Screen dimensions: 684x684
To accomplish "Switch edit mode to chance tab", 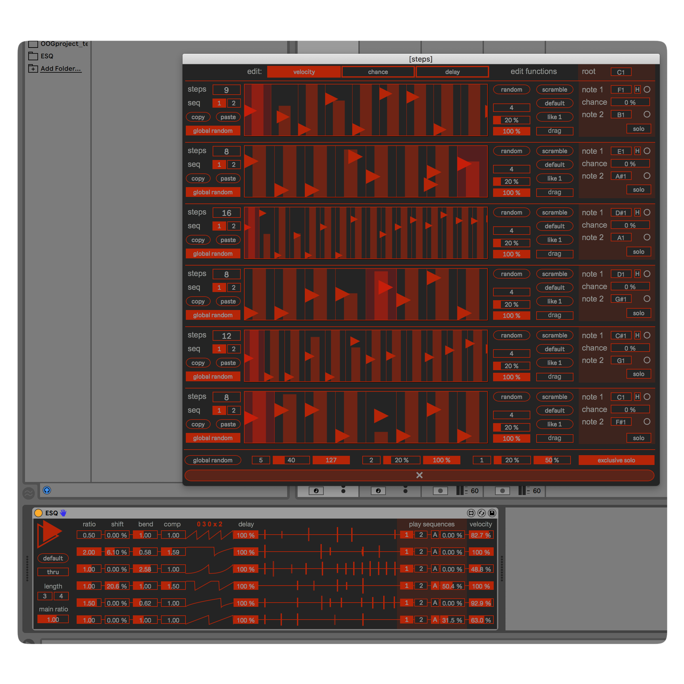I will (x=378, y=72).
